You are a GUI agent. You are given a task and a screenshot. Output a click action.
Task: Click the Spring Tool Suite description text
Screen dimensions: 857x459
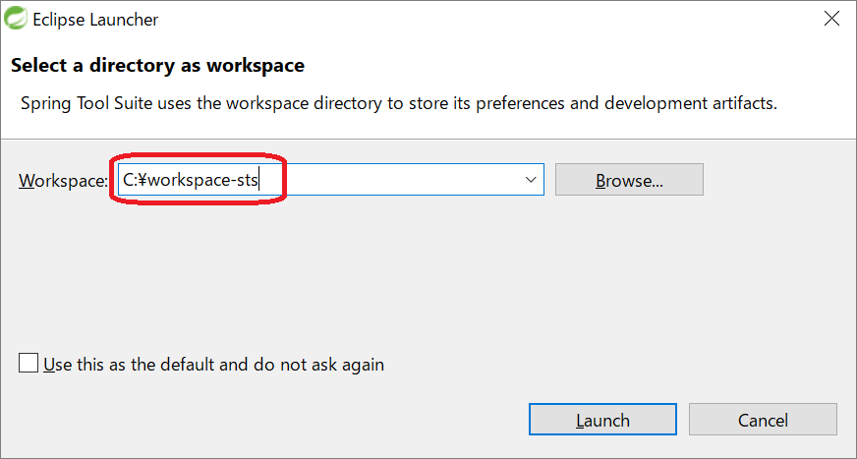399,103
